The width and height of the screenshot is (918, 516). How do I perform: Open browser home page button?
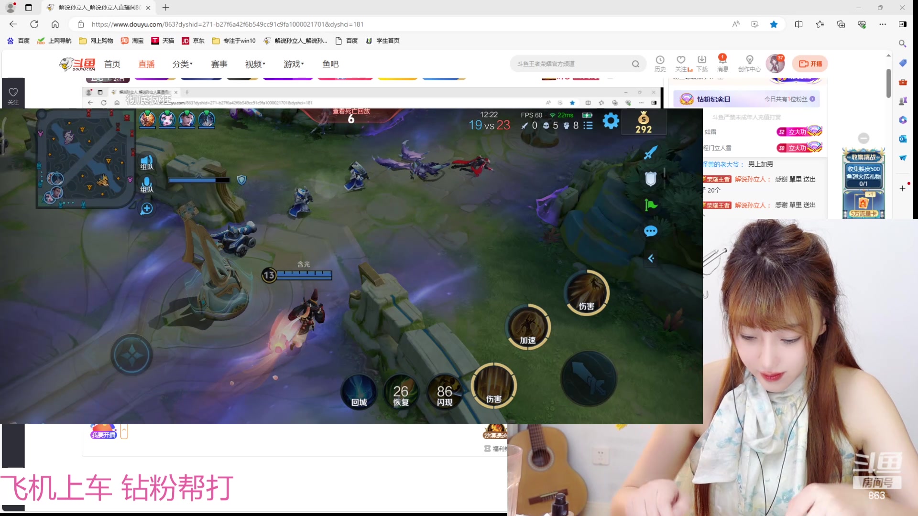(55, 24)
